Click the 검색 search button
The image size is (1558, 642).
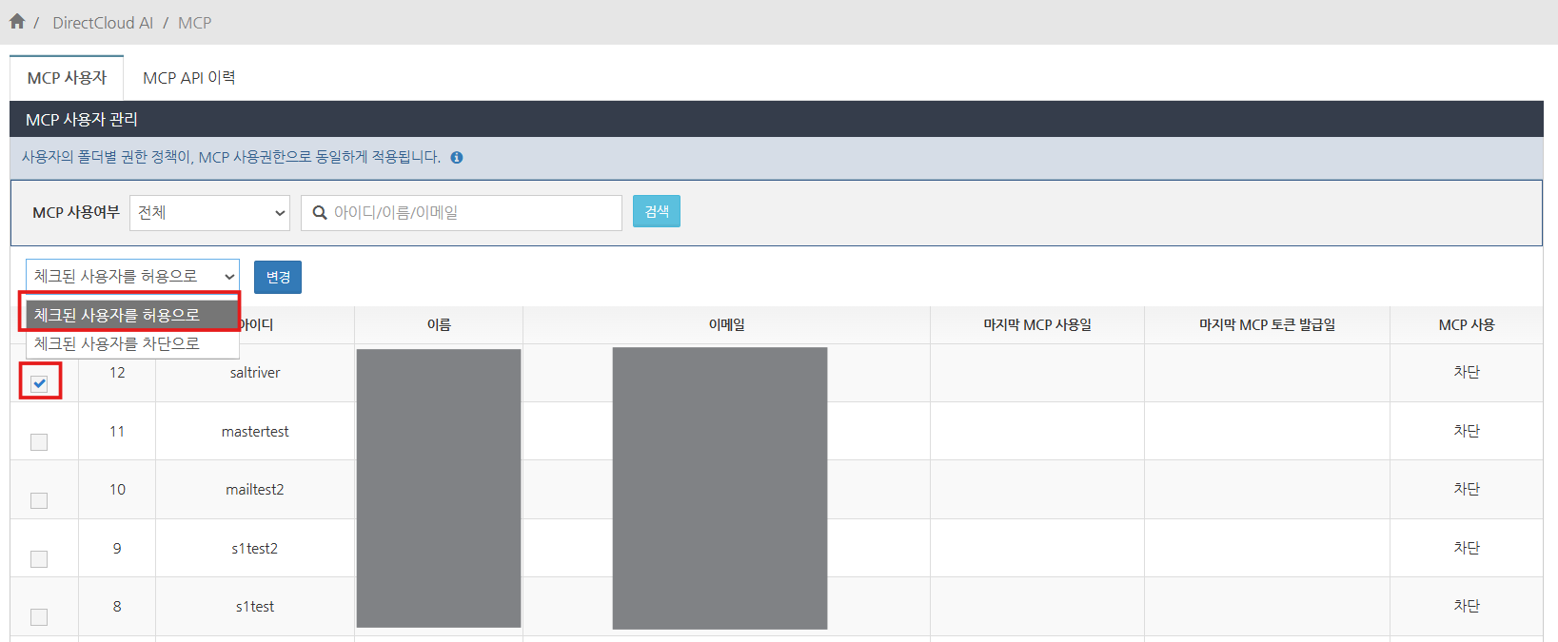tap(657, 211)
